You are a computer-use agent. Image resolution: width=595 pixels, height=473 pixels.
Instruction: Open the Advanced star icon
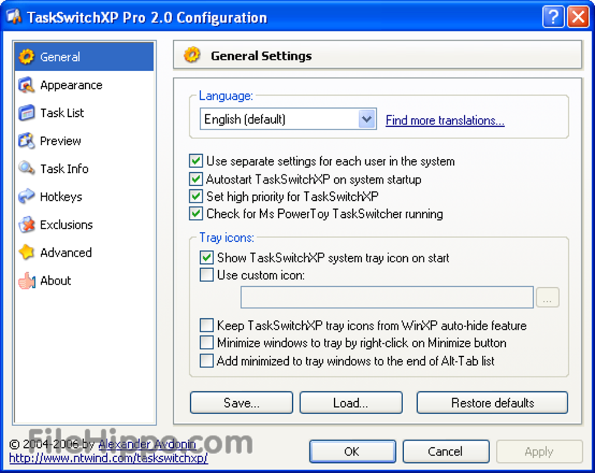(x=27, y=253)
